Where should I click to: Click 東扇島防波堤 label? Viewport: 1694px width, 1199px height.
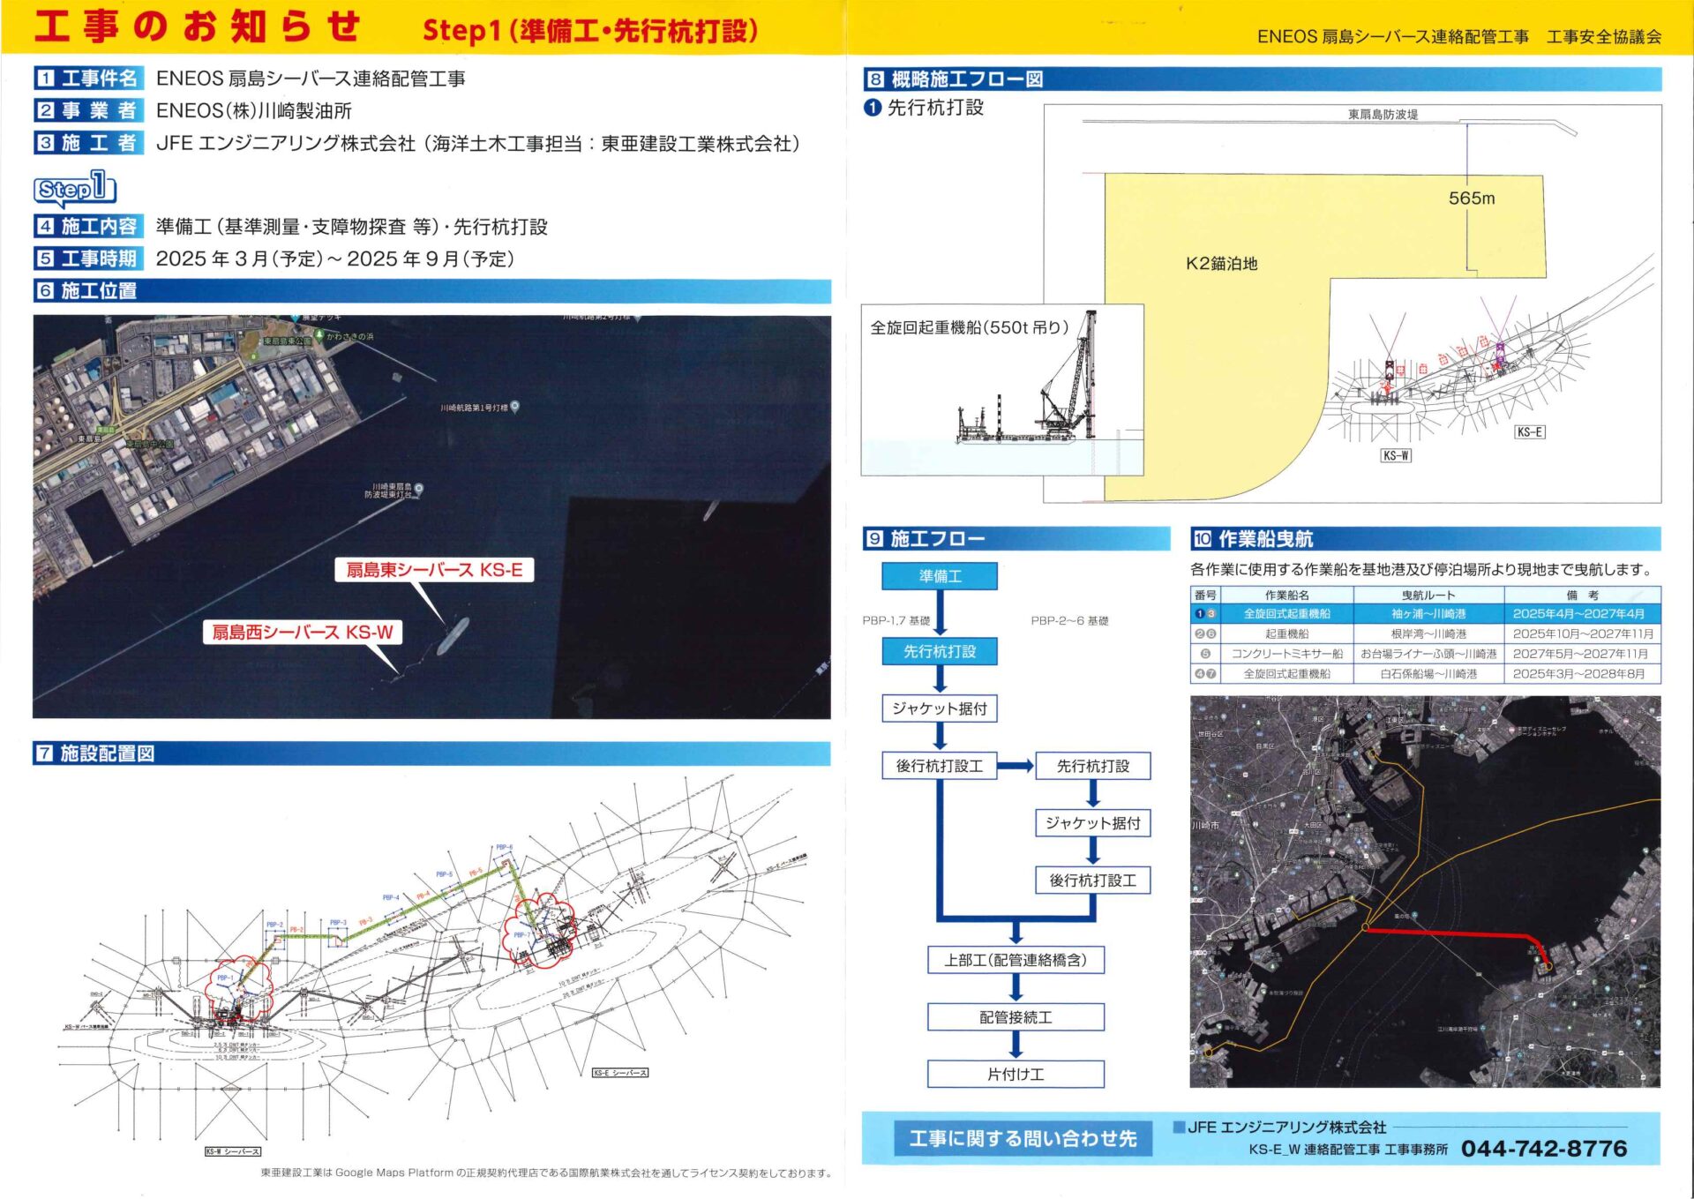click(1383, 115)
